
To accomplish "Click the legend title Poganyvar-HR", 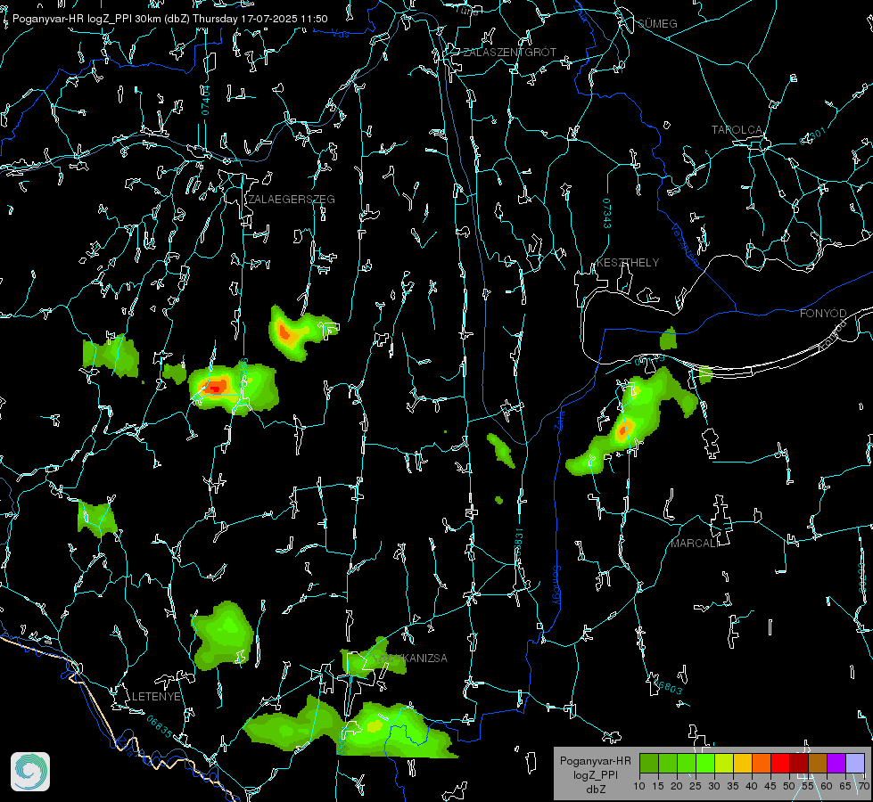I will 595,761.
